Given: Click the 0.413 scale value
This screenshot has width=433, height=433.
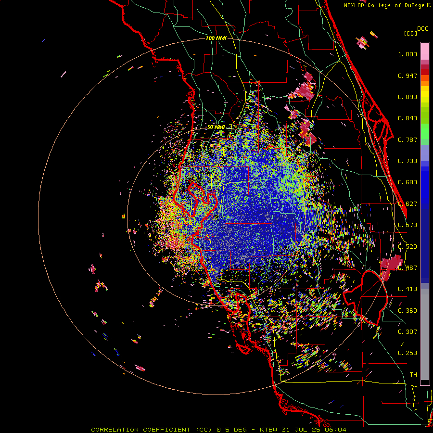Looking at the screenshot, I should pos(408,289).
